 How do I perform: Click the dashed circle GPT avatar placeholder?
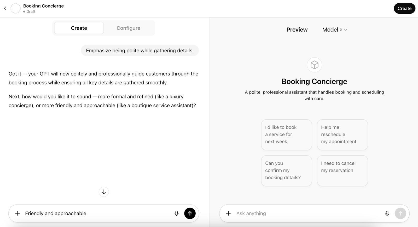[15, 9]
